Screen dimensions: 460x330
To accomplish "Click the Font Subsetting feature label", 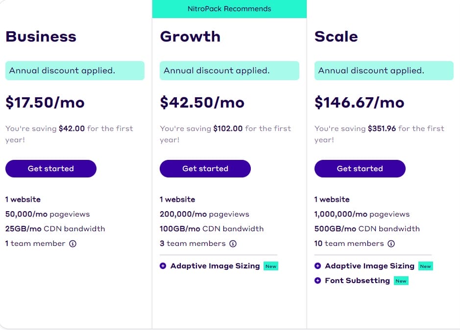I will (x=357, y=281).
